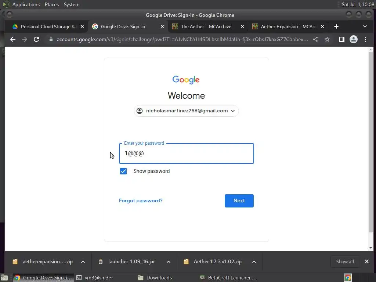Switch to The Aether – MCArchive tab
Image resolution: width=376 pixels, height=282 pixels.
(x=206, y=26)
